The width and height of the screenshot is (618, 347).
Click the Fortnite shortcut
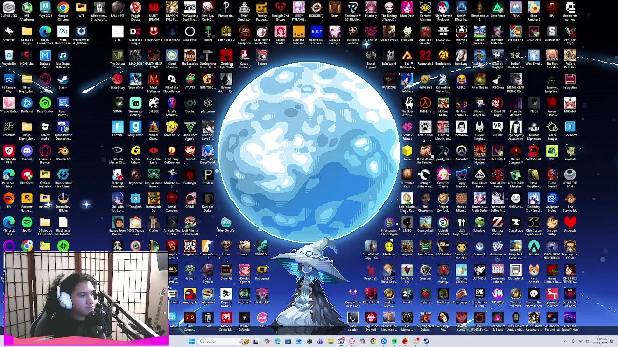[x=117, y=129]
